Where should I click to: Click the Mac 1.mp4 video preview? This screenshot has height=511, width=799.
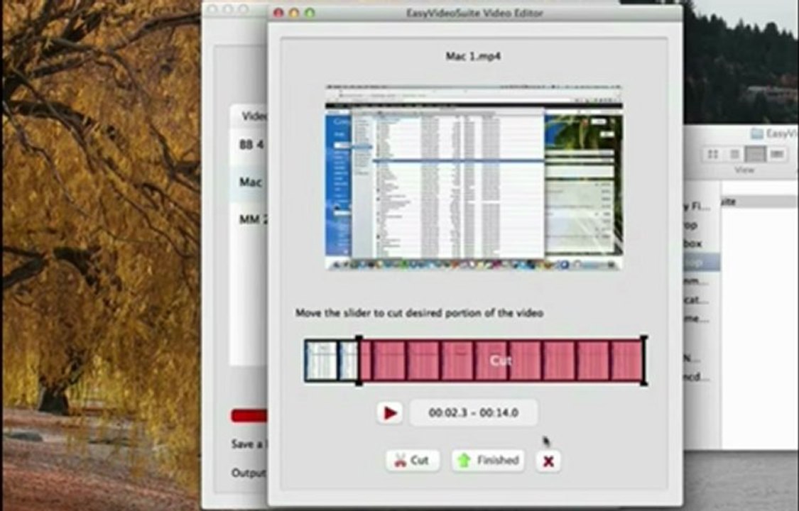pyautogui.click(x=474, y=177)
